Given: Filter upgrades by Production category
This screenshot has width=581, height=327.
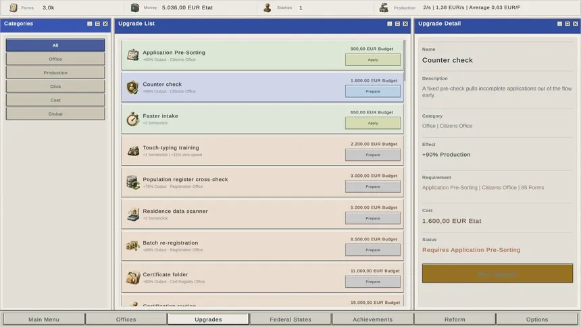Looking at the screenshot, I should [x=55, y=73].
